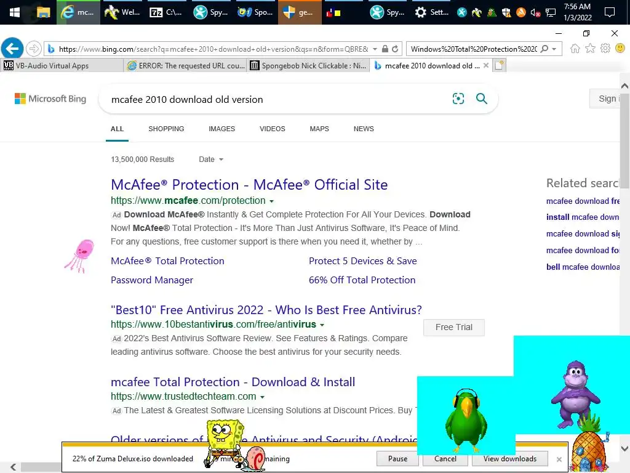Open related search bell mcafee download

(583, 267)
